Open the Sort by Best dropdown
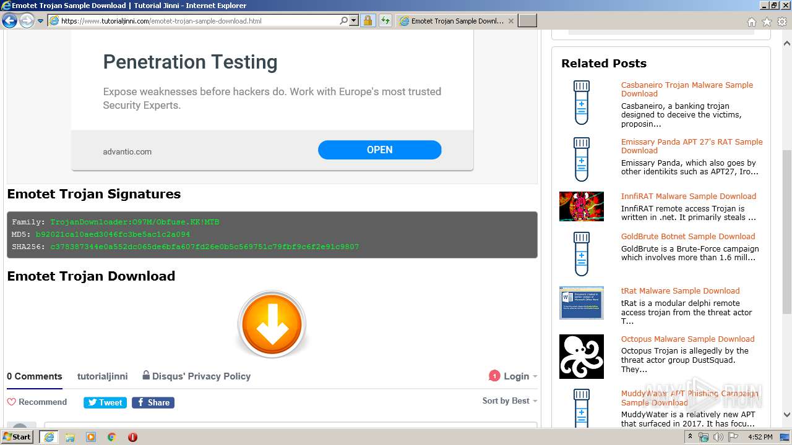Screen dimensions: 792x445 click(510, 400)
